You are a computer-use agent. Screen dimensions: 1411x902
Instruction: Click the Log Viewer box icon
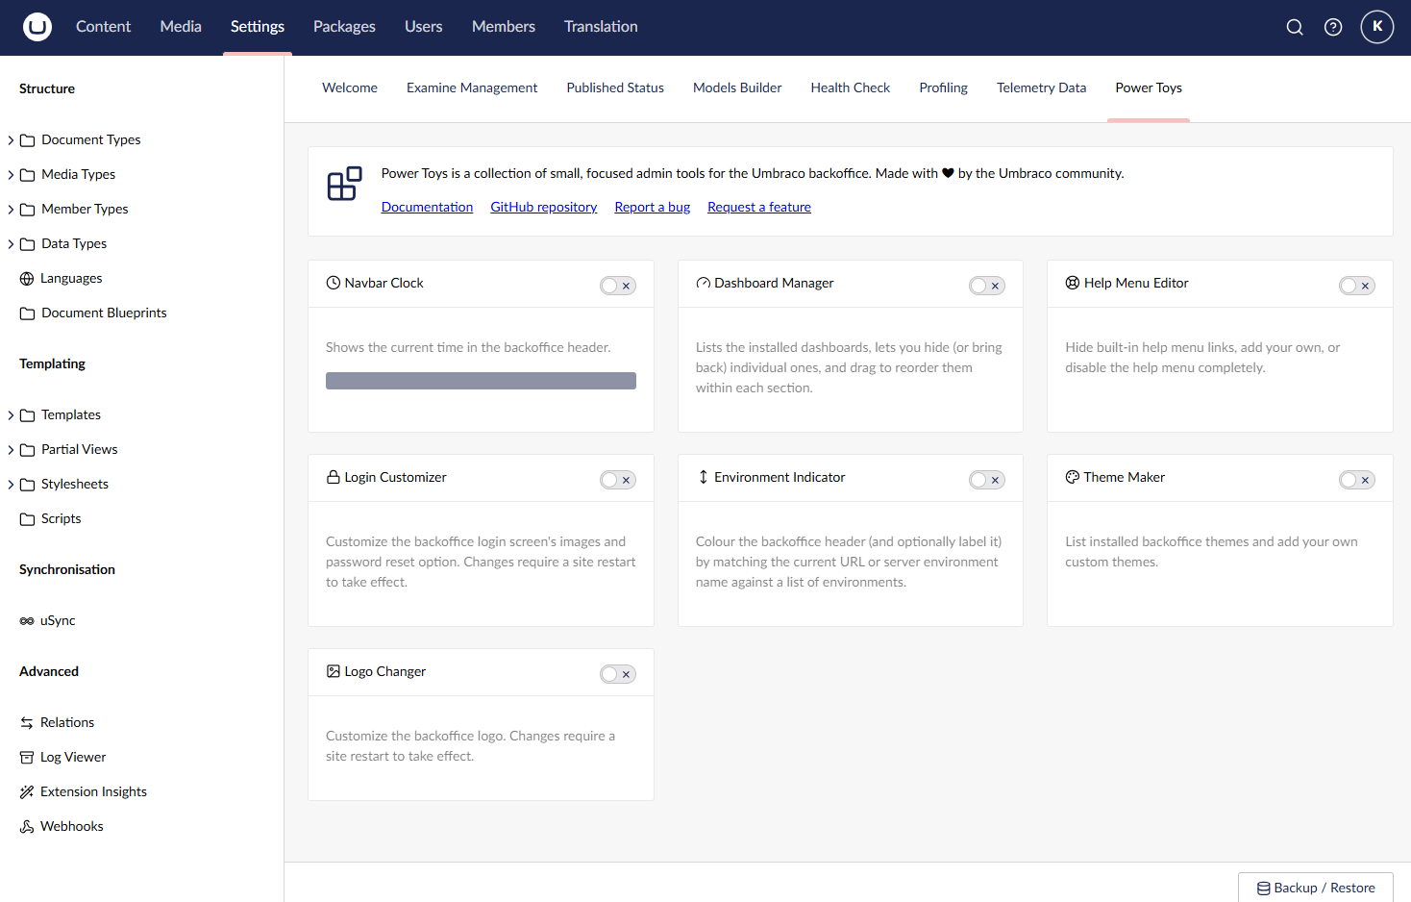[x=27, y=758]
